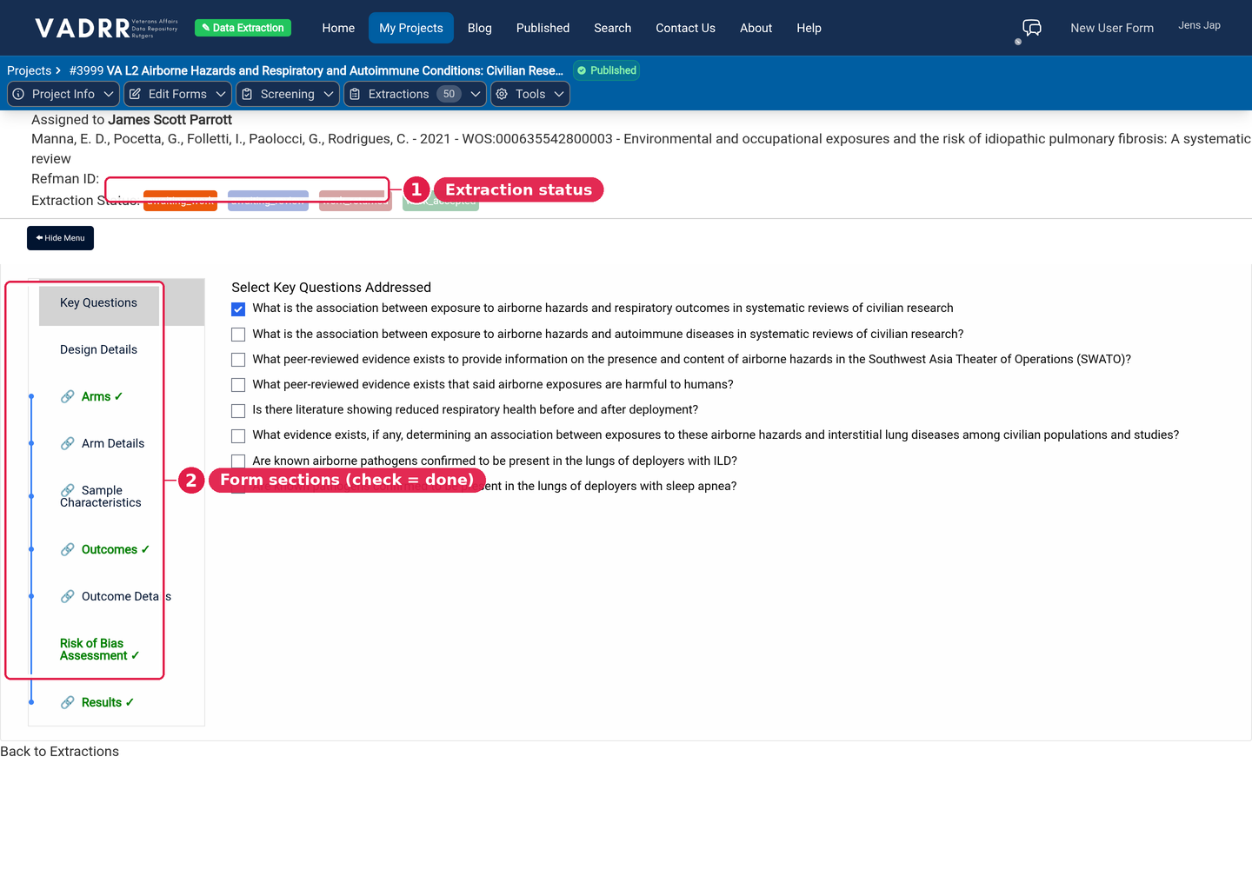
Task: Select the orange awaiting_work status badge
Action: coord(180,201)
